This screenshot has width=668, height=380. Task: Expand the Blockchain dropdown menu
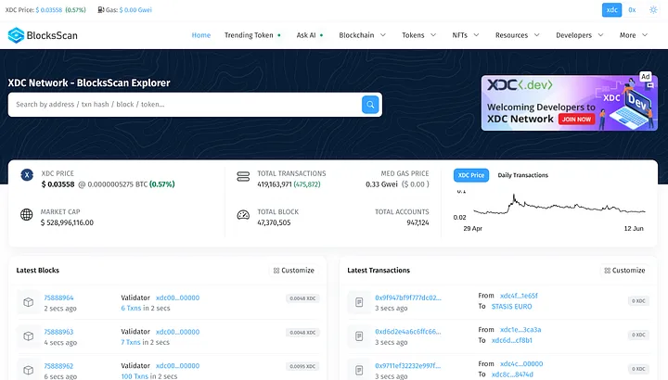361,35
